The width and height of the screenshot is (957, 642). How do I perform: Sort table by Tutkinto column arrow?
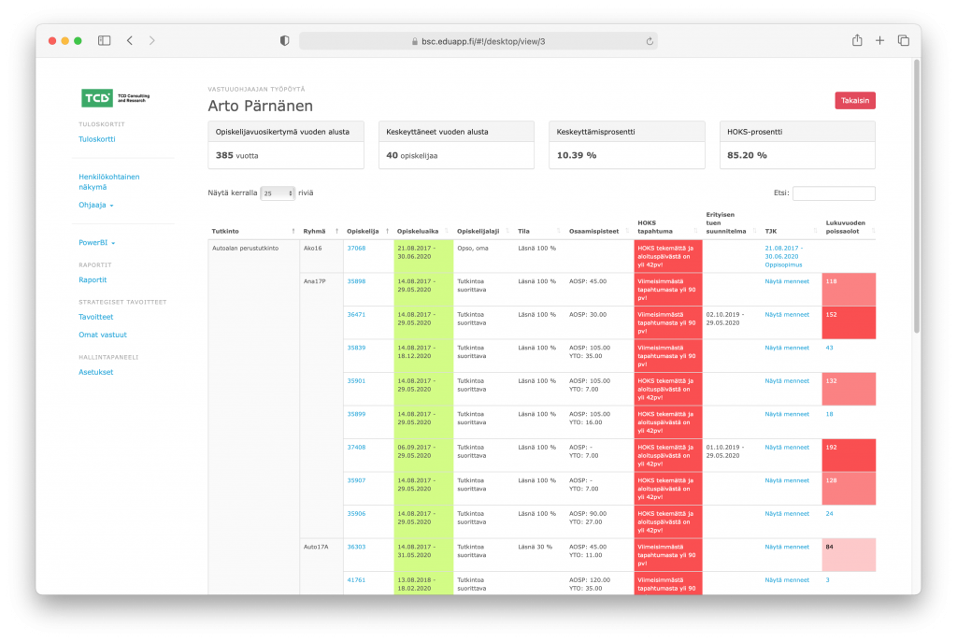[293, 232]
